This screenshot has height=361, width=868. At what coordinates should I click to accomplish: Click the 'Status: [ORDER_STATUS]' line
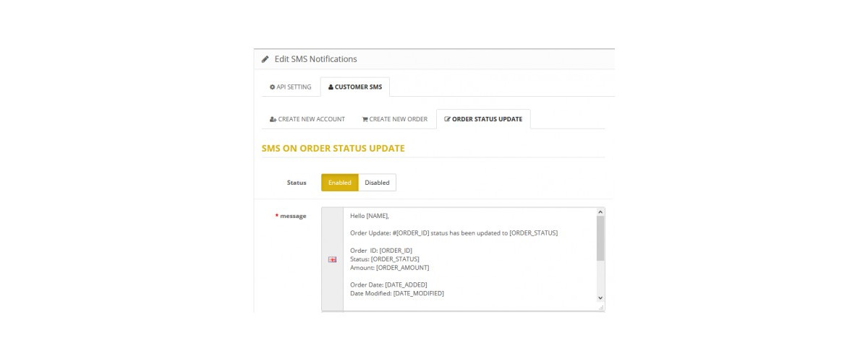[385, 258]
